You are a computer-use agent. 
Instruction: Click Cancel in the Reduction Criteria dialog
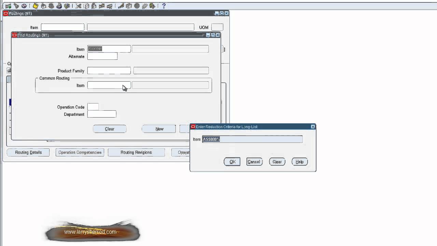point(254,162)
